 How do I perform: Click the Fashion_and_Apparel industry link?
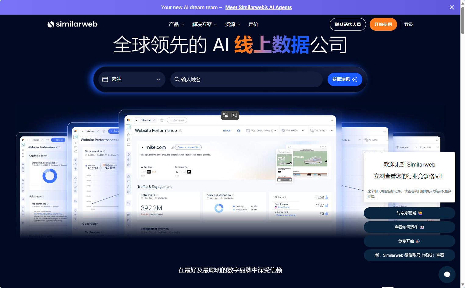tap(285, 215)
